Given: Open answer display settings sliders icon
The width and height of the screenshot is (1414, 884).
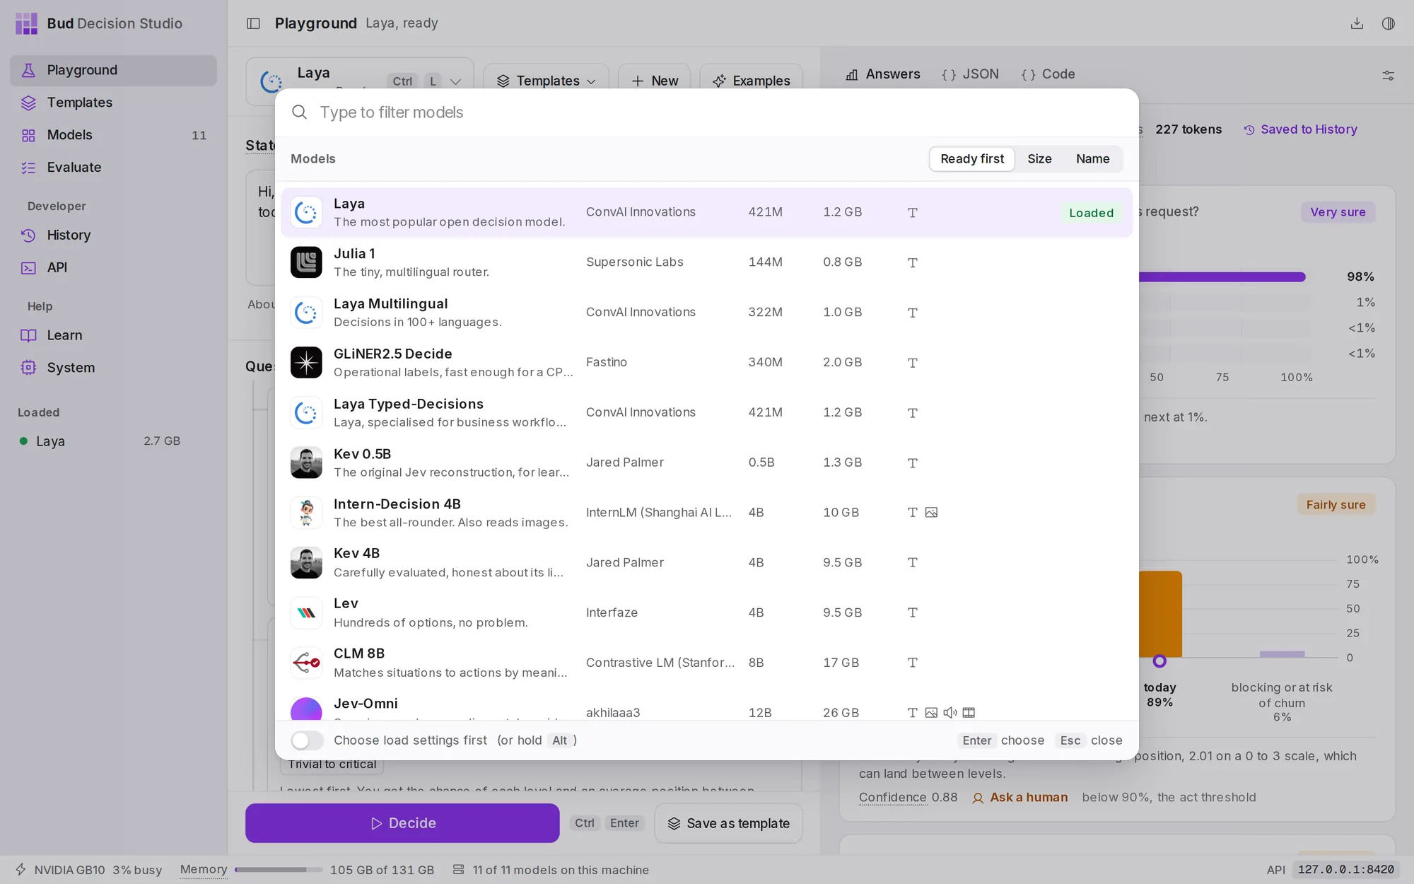Looking at the screenshot, I should 1389,75.
